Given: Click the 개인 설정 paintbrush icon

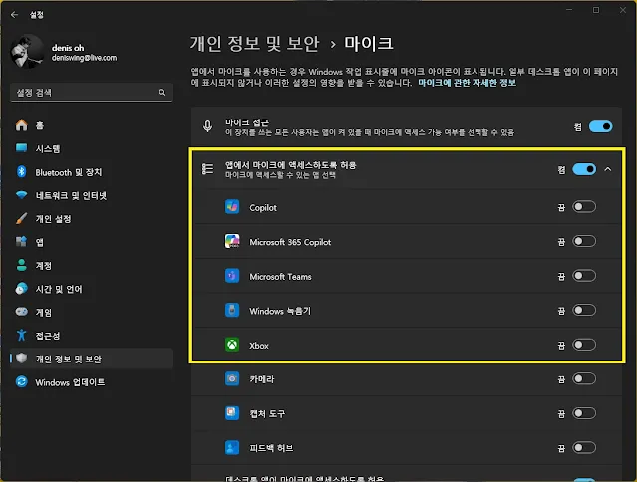Looking at the screenshot, I should 22,218.
